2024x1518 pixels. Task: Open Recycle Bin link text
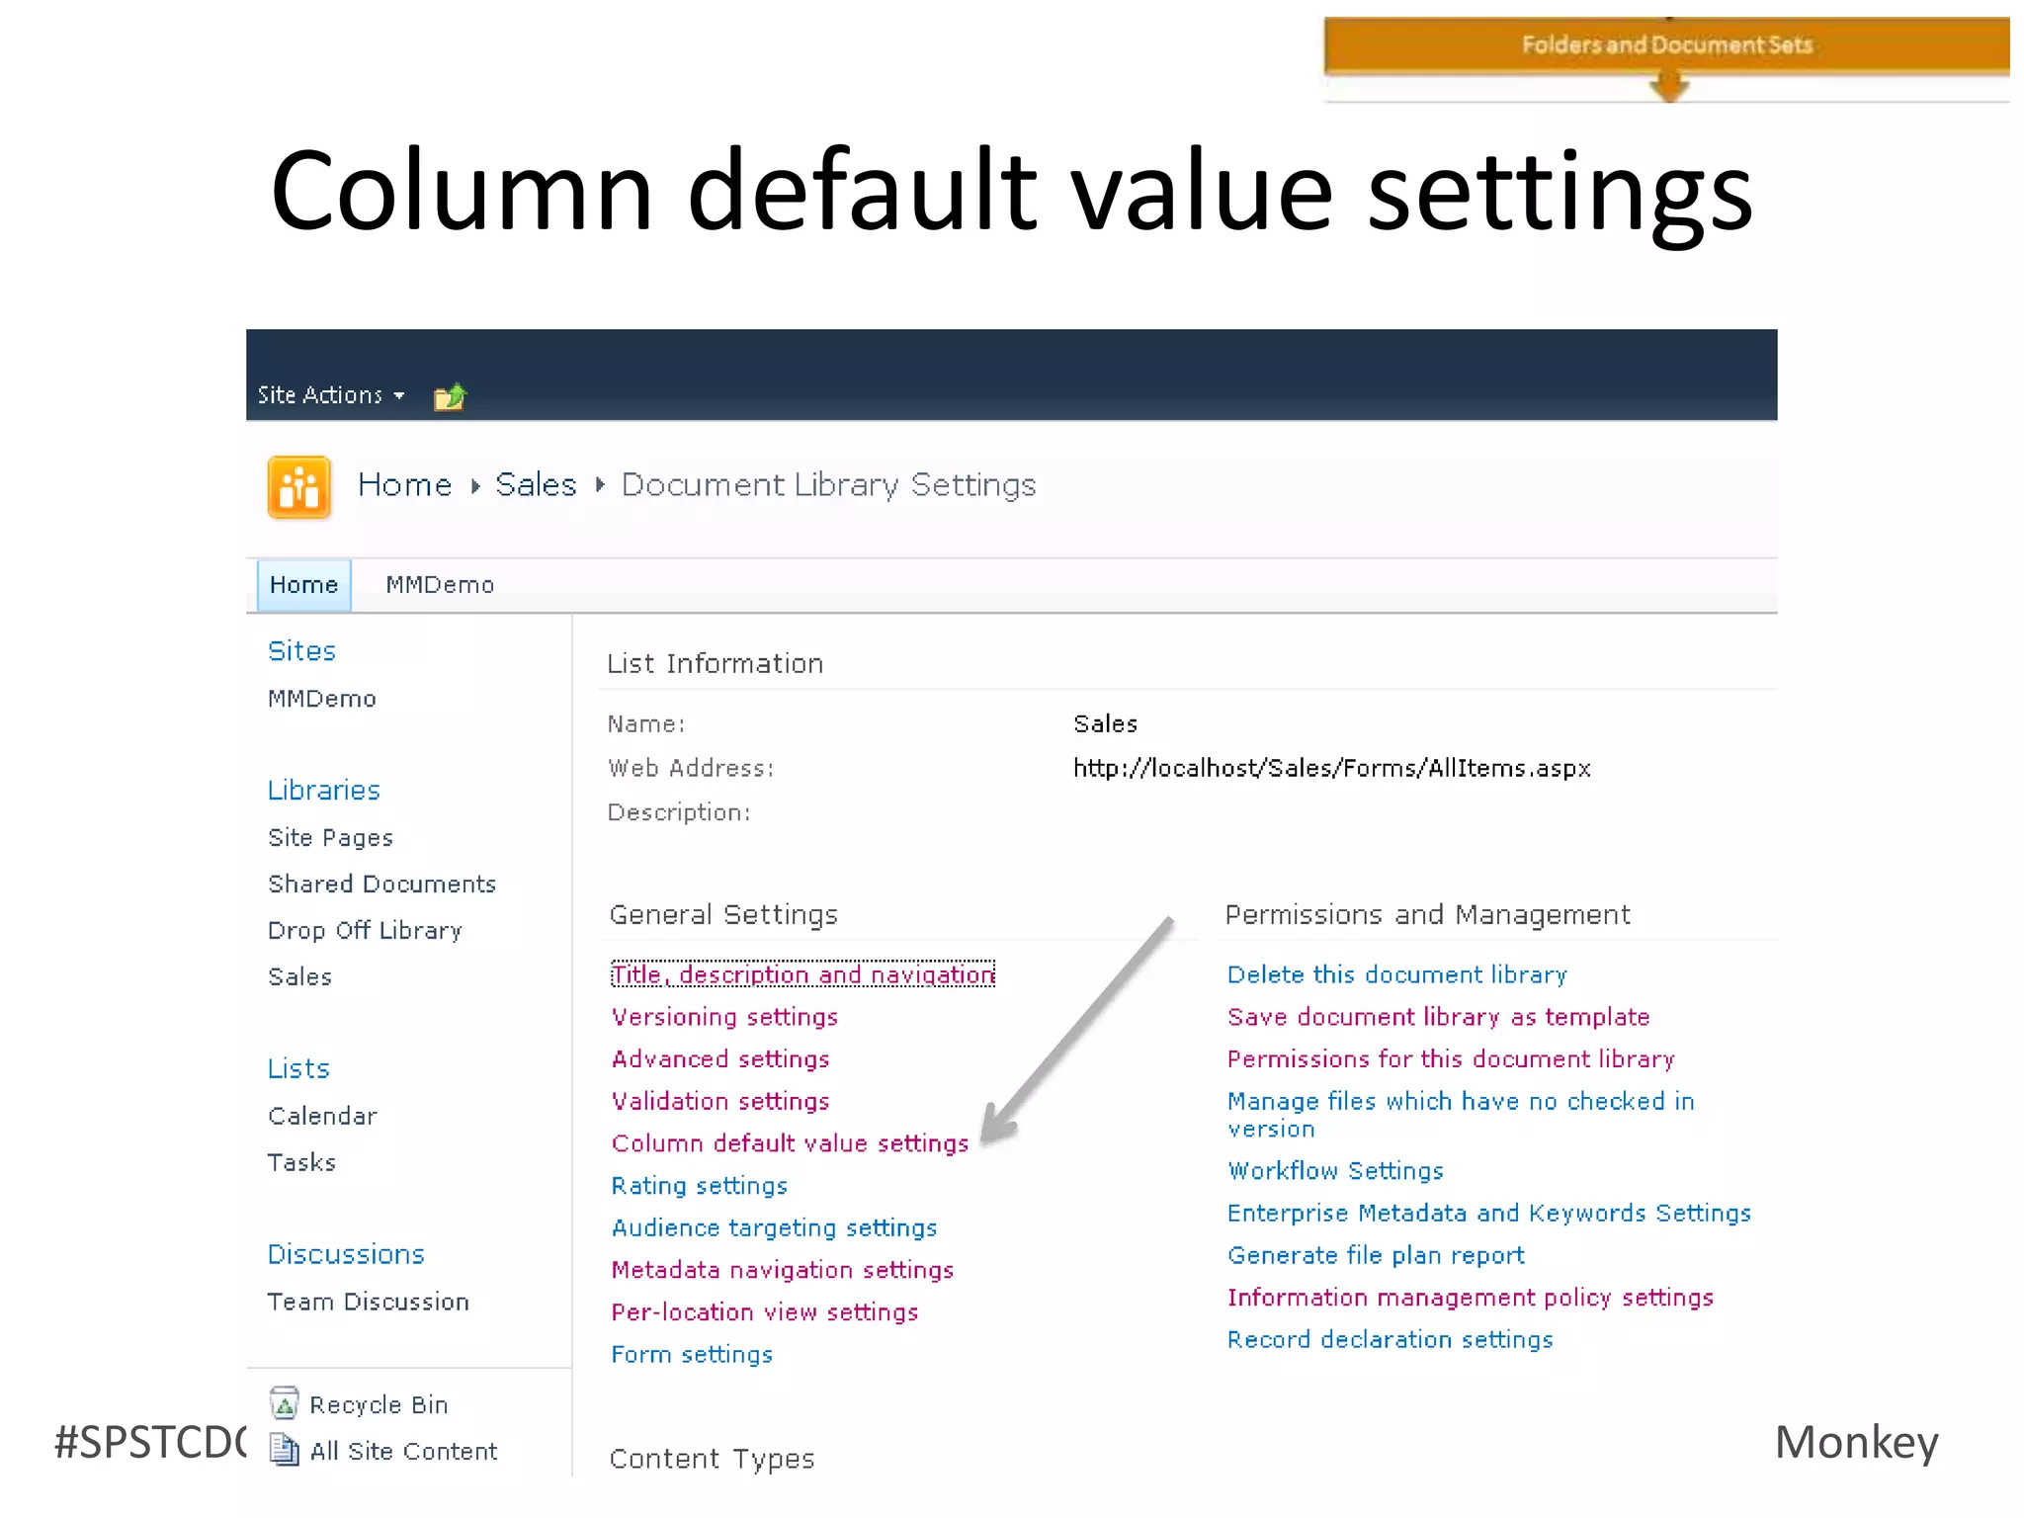point(379,1404)
